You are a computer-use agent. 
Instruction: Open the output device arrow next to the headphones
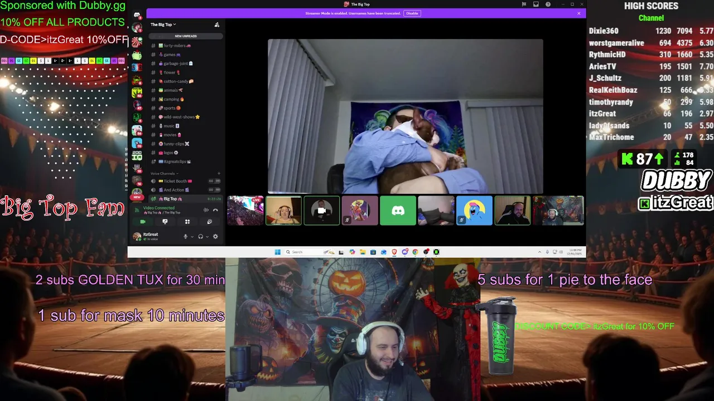click(x=207, y=237)
